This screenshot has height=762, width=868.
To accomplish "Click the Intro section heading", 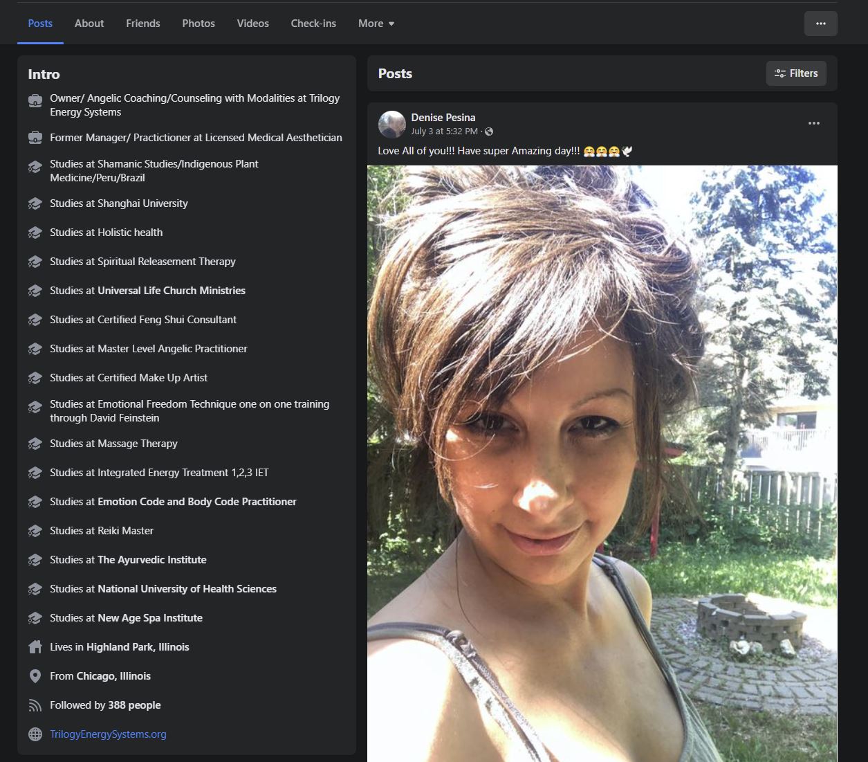I will 44,74.
